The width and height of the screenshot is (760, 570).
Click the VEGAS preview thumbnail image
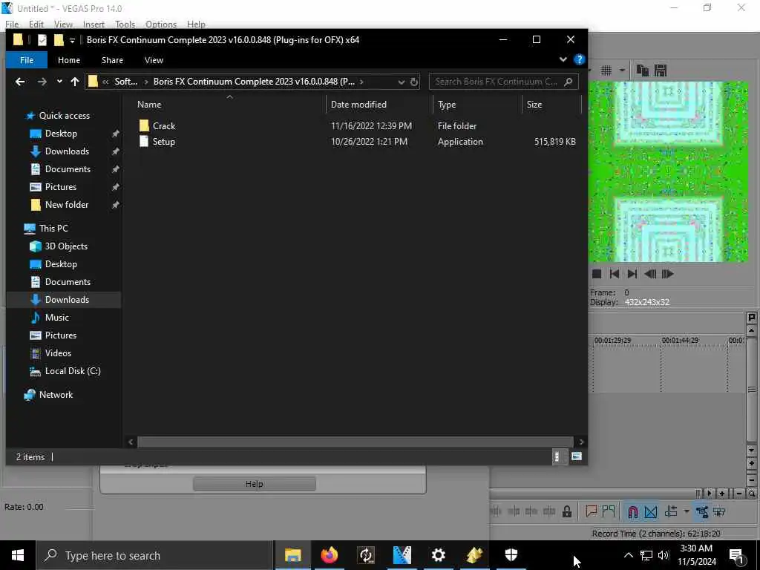coord(668,171)
